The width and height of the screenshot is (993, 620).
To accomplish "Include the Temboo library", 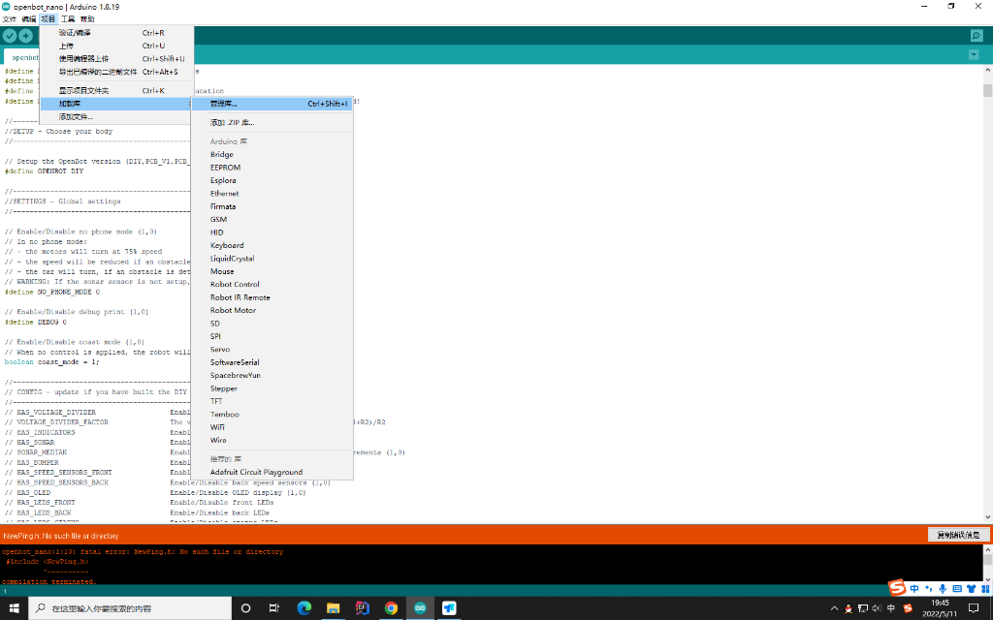I will (272, 415).
